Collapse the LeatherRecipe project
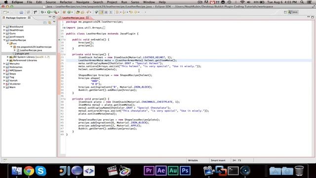This screenshot has height=178, width=316. pos(4,40)
